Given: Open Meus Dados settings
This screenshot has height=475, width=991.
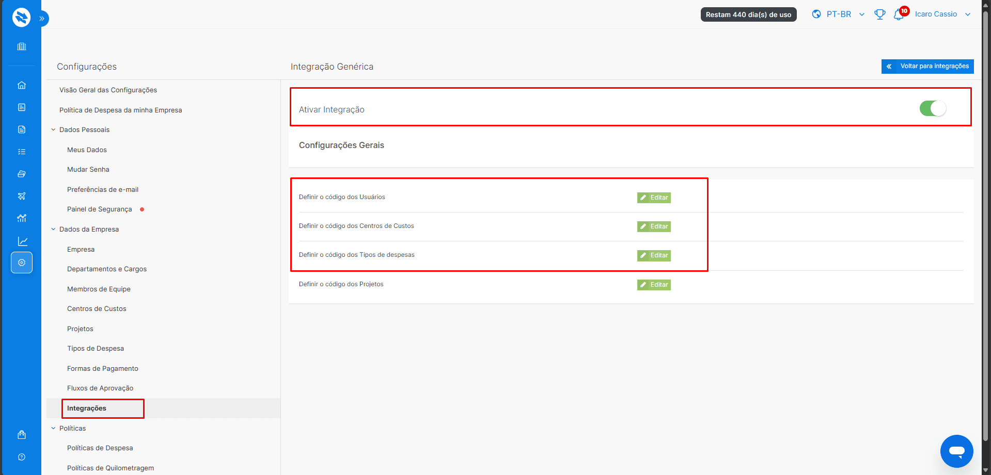Looking at the screenshot, I should (x=87, y=150).
